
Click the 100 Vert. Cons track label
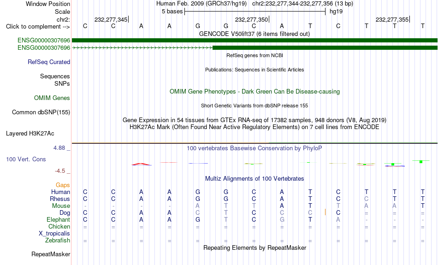(26, 159)
